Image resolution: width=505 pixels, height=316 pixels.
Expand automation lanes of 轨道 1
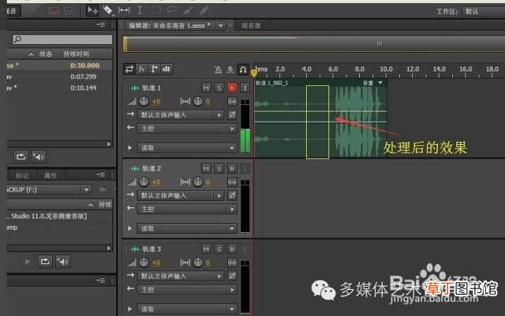click(129, 148)
